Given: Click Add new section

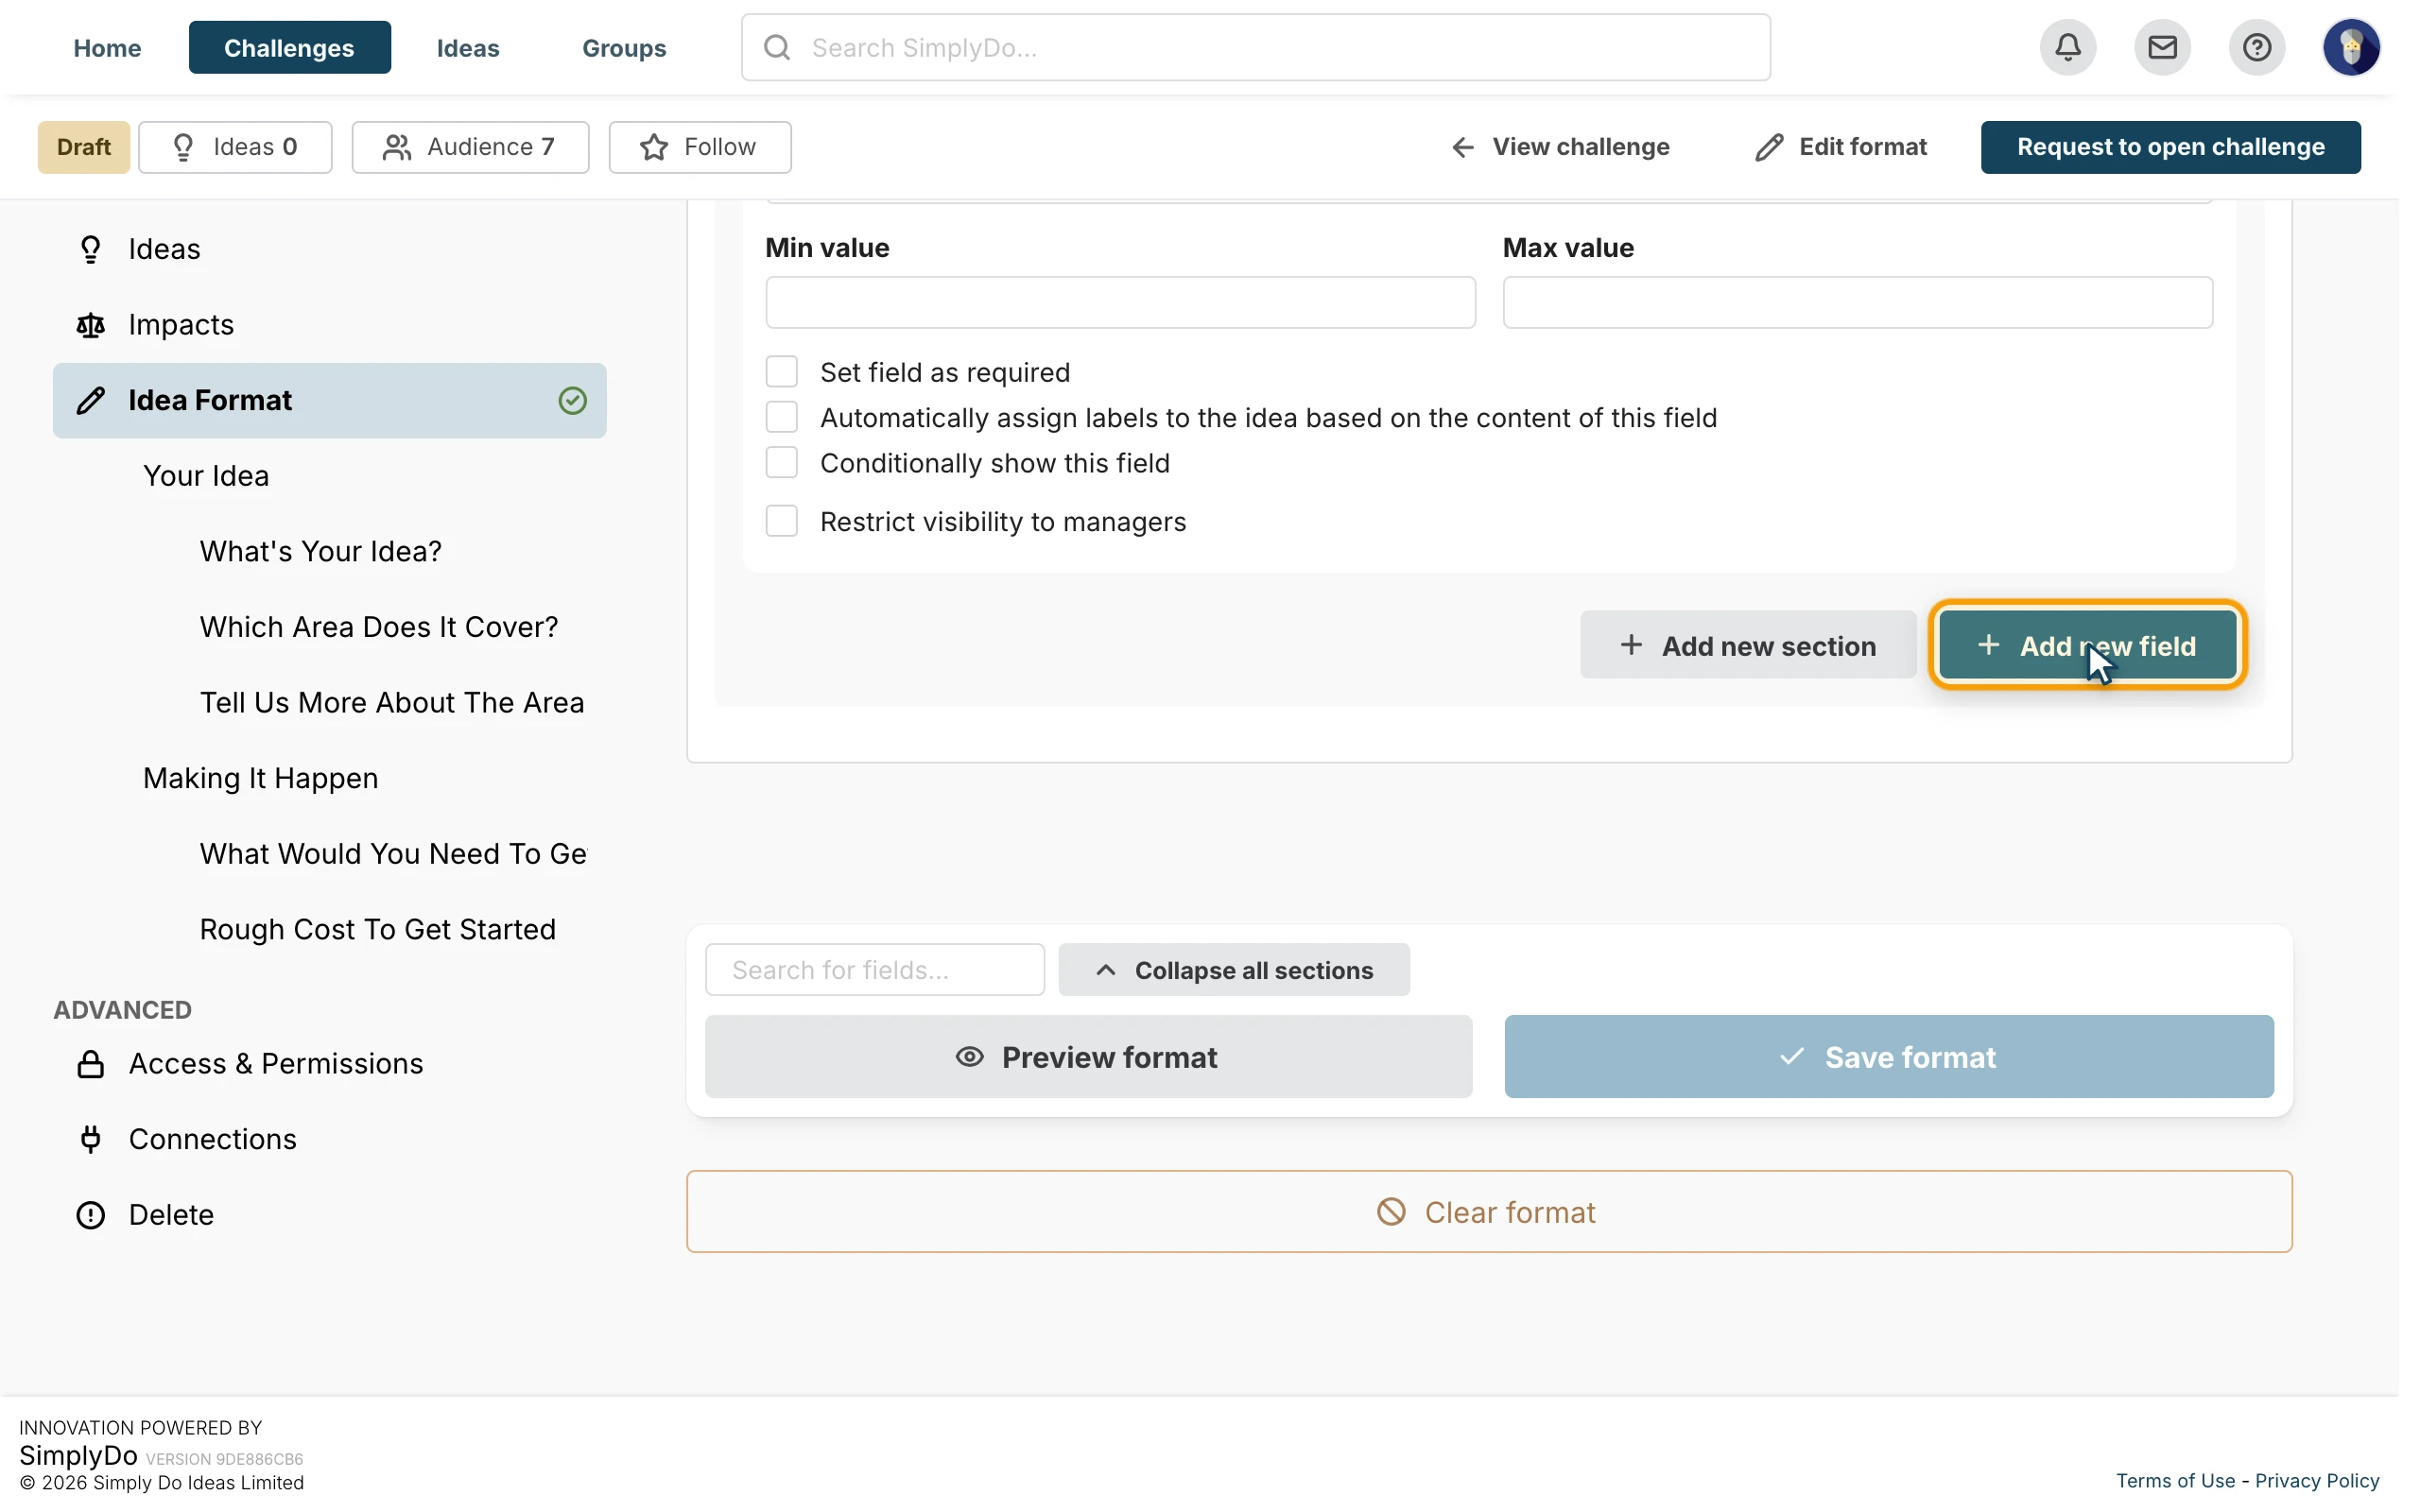Looking at the screenshot, I should [1748, 645].
